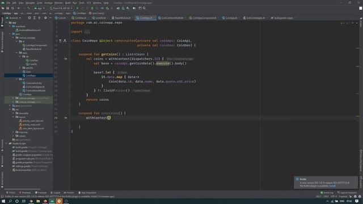Save all files with the floppy disk icon
Viewport: 363px width, 204px height.
(7, 8)
